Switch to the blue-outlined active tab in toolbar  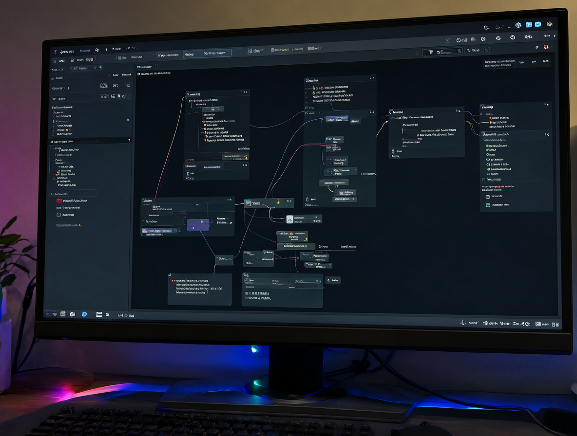pyautogui.click(x=207, y=54)
